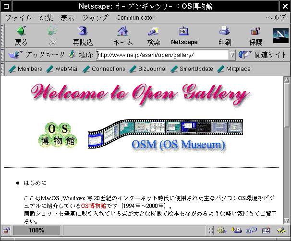Click the Forward (次) arrow icon

pyautogui.click(x=52, y=31)
